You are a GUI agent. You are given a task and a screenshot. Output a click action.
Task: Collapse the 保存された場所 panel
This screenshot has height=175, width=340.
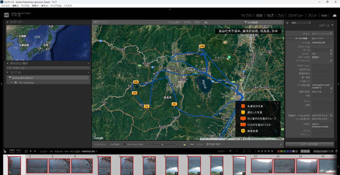point(7,63)
